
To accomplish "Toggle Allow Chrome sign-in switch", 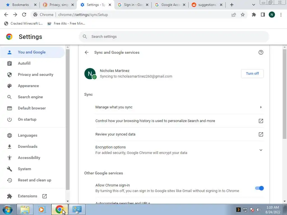I will (259, 188).
